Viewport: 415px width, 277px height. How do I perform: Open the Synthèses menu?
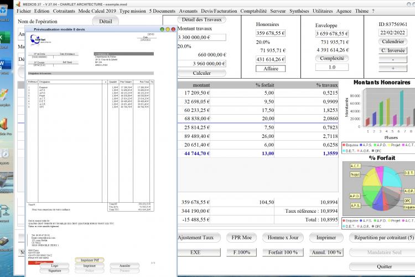(x=299, y=11)
